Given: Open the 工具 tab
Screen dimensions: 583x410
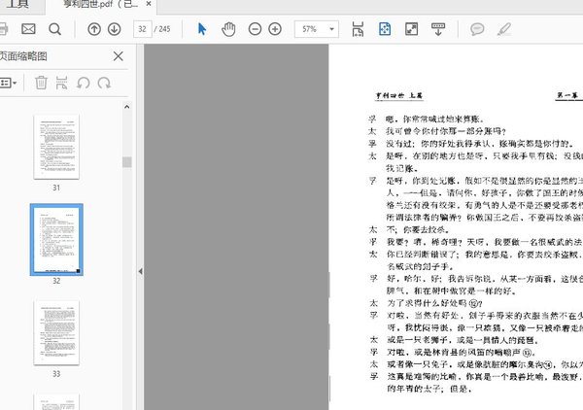Looking at the screenshot, I should pos(14,5).
